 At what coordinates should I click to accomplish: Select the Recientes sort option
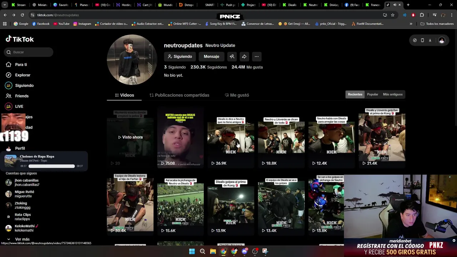[355, 94]
